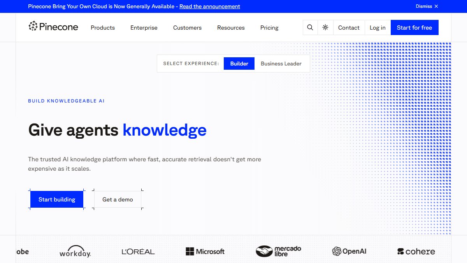Click the Start for free button

point(414,28)
